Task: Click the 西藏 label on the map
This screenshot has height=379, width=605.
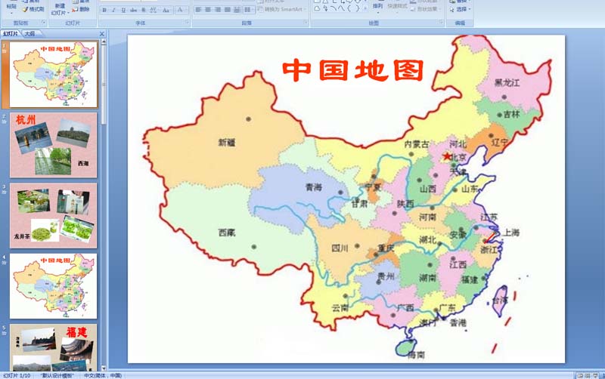Action: [x=226, y=233]
